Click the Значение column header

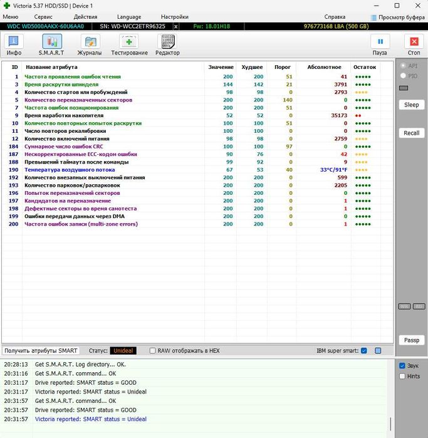[221, 67]
